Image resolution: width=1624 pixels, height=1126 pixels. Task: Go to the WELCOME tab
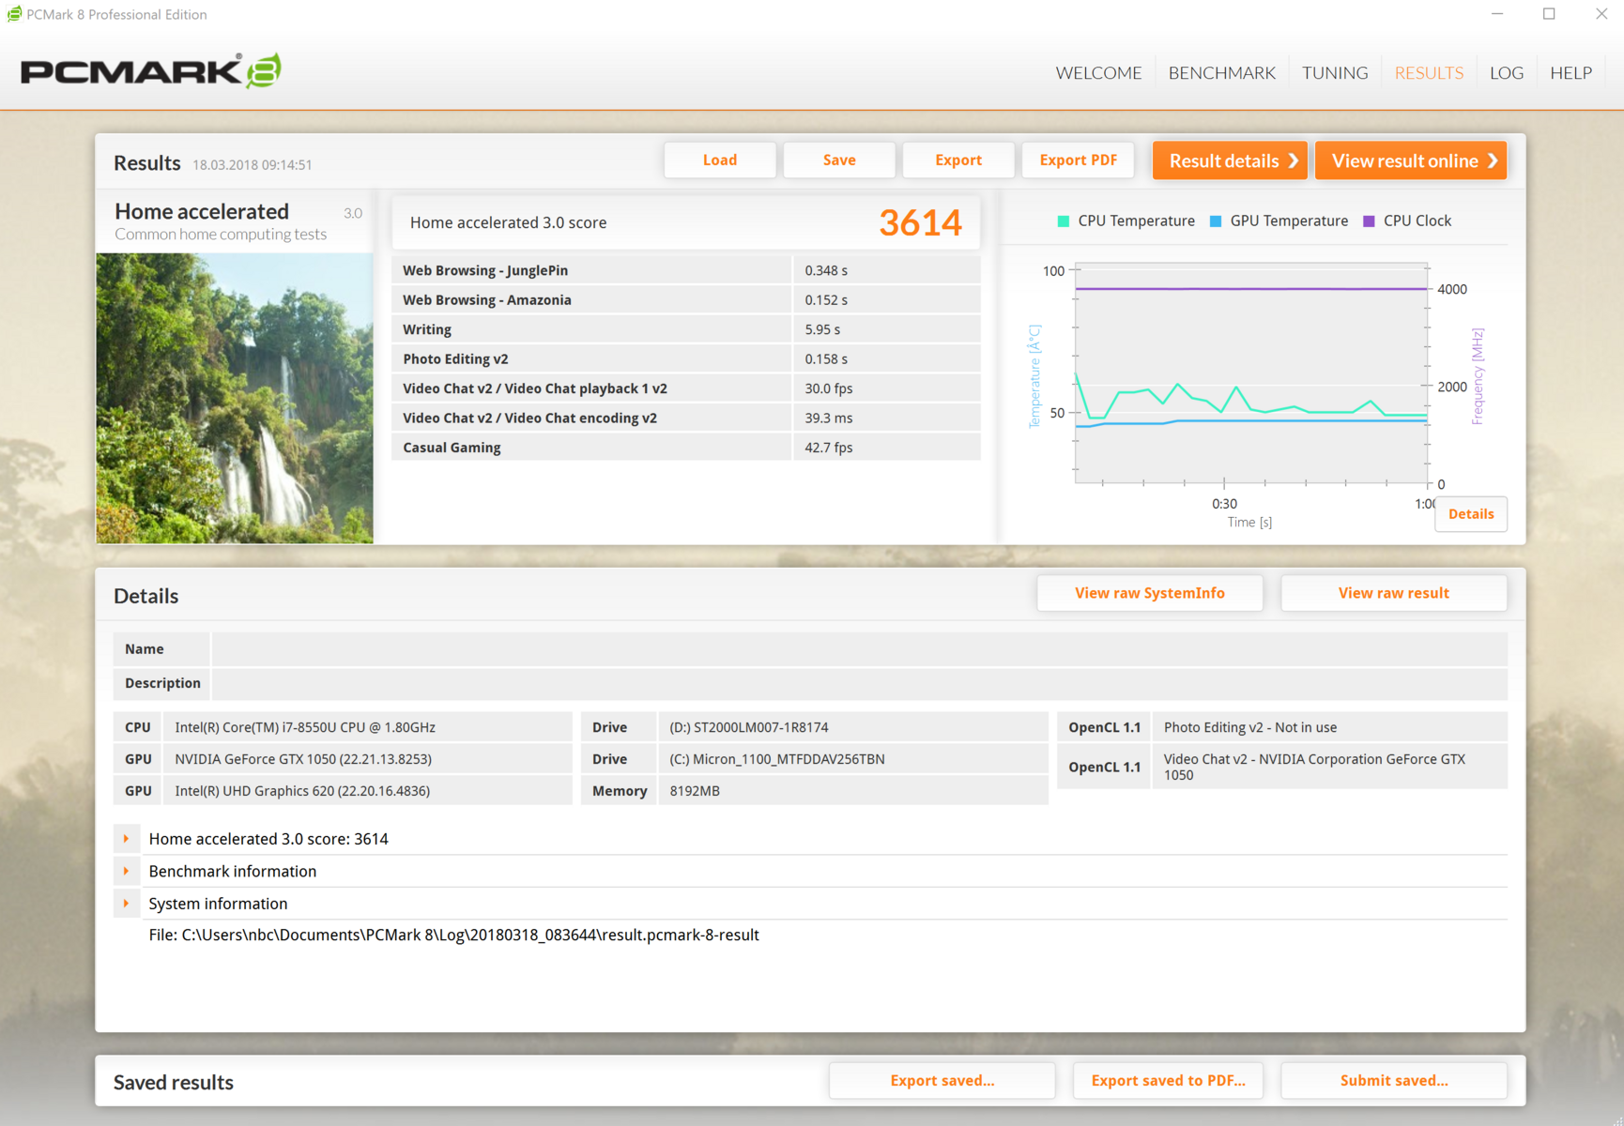[x=1098, y=73]
